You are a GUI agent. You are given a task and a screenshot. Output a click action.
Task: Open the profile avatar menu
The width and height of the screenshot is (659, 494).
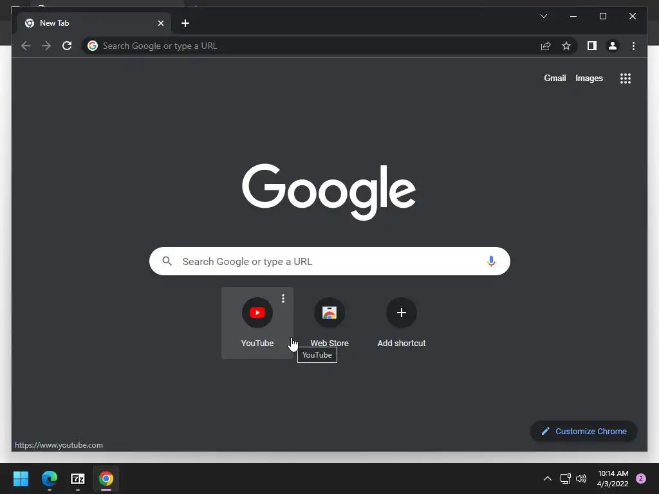click(x=613, y=46)
